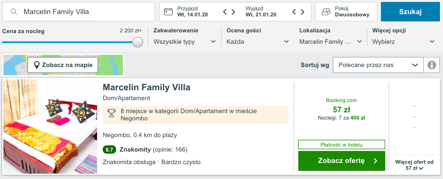Click the sorting info icon
443x179 pixels.
pos(432,65)
